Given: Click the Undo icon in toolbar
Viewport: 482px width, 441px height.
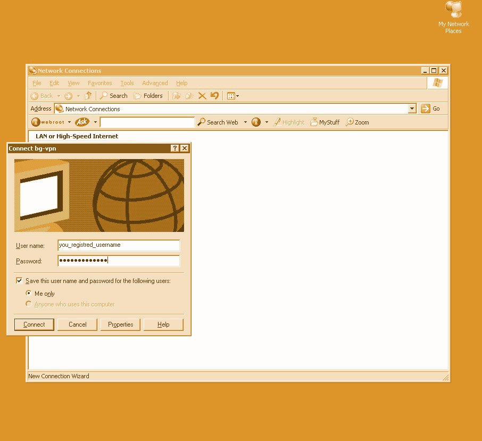Looking at the screenshot, I should [x=214, y=96].
